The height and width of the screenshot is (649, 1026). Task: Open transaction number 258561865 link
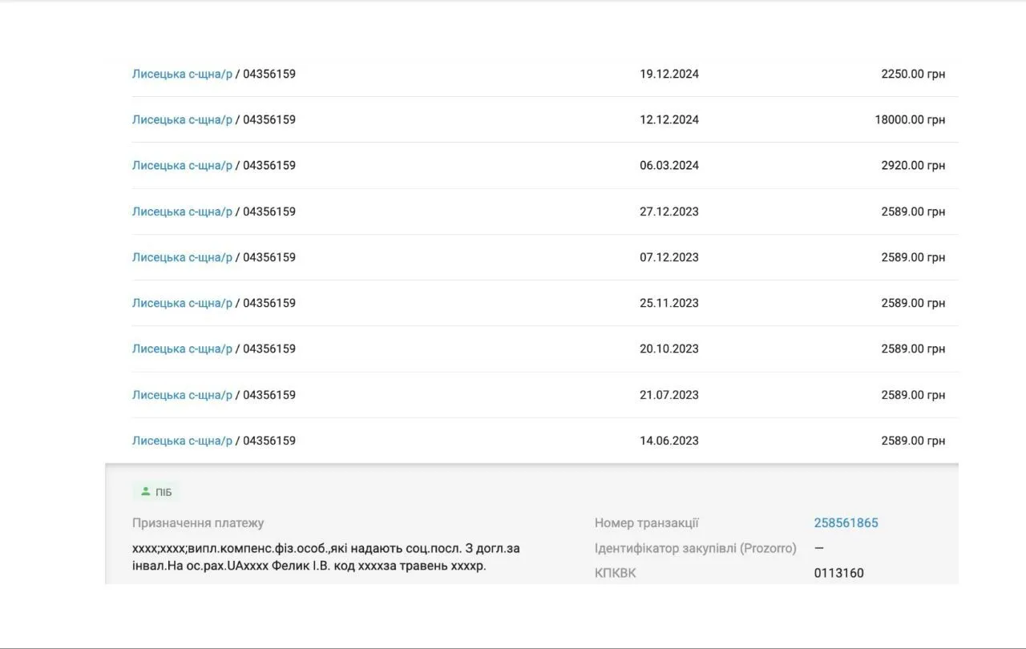(x=846, y=523)
